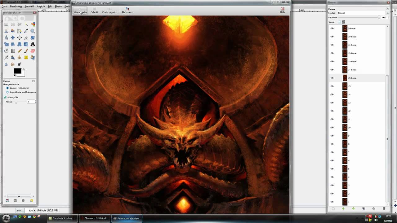Activate the Scissors Select tool

(x=6, y=31)
